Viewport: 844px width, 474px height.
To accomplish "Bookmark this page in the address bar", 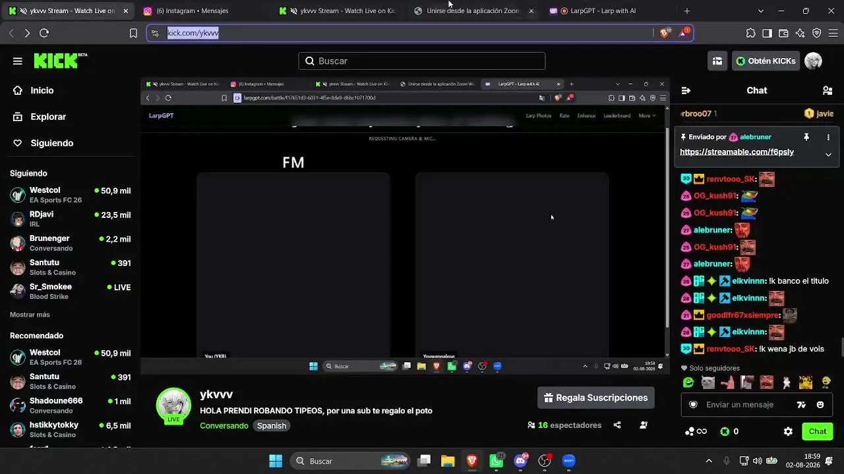I will click(x=133, y=33).
